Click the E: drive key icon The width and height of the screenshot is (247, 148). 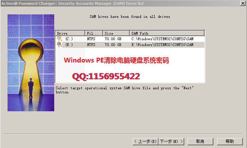[x=59, y=45]
